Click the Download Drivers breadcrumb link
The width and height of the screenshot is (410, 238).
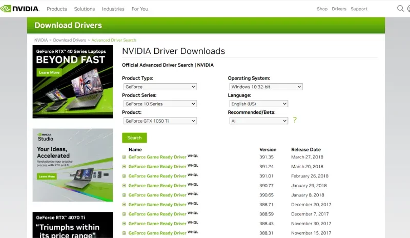point(70,40)
